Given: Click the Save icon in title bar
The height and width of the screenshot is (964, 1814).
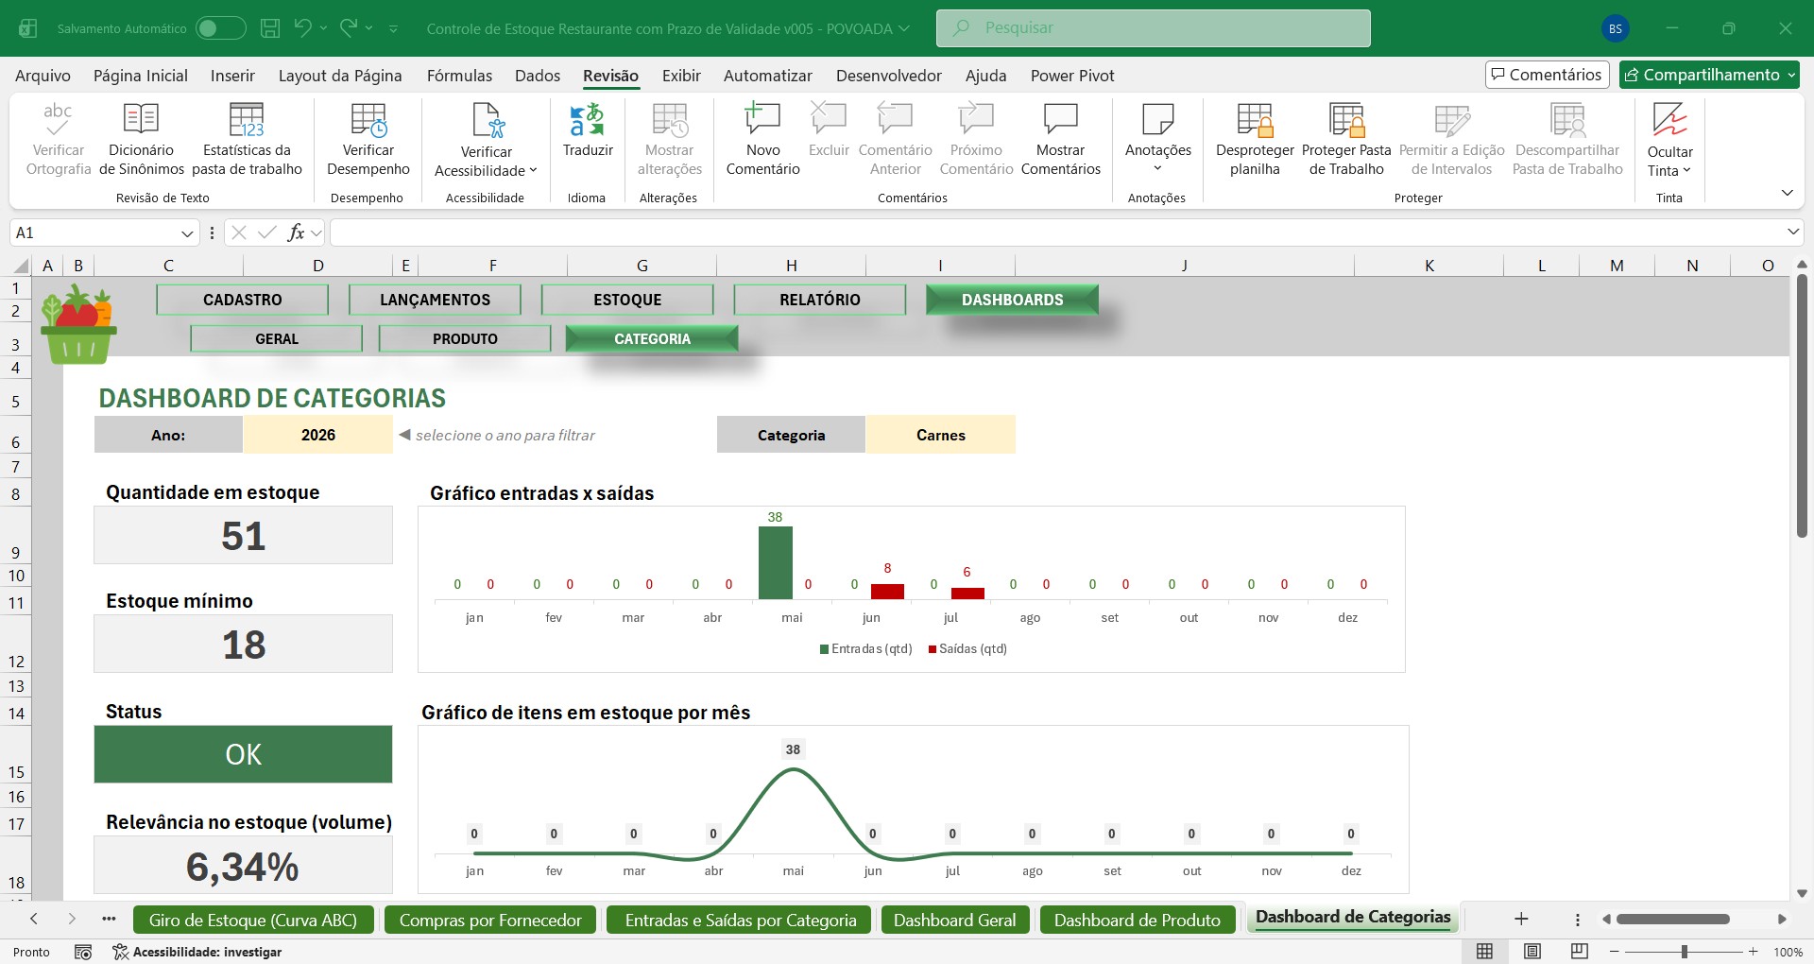Looking at the screenshot, I should point(270,28).
